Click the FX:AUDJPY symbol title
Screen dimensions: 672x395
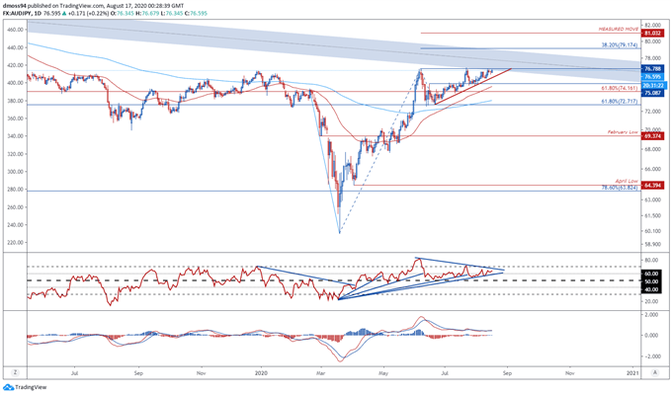point(18,13)
